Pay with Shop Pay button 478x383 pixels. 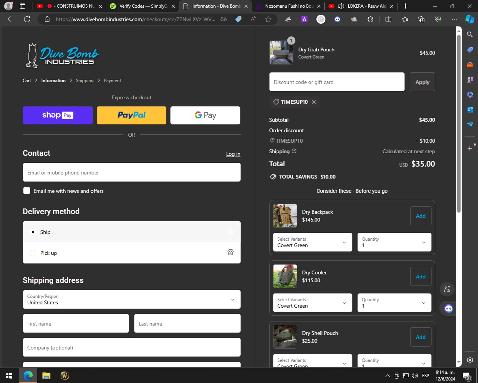pyautogui.click(x=58, y=115)
